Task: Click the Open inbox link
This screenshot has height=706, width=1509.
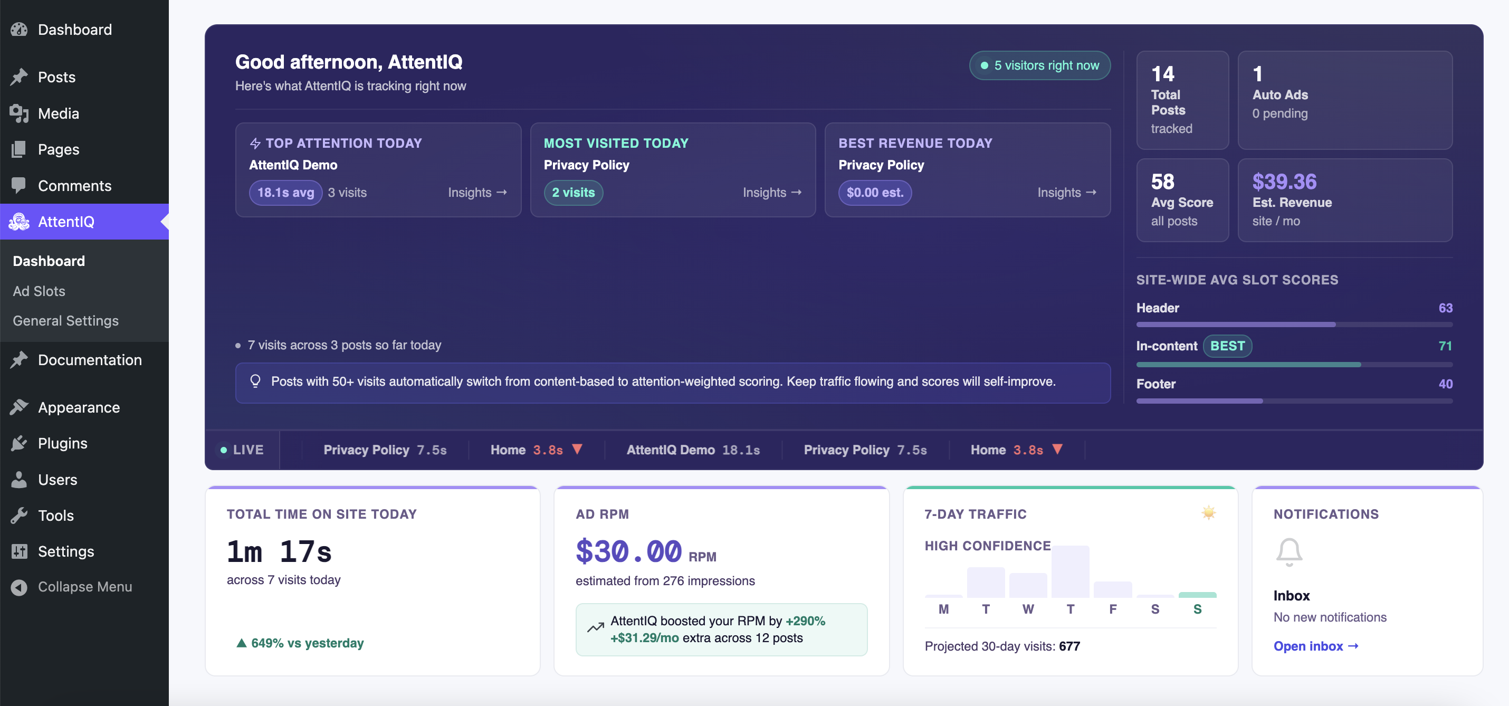Action: pos(1315,646)
